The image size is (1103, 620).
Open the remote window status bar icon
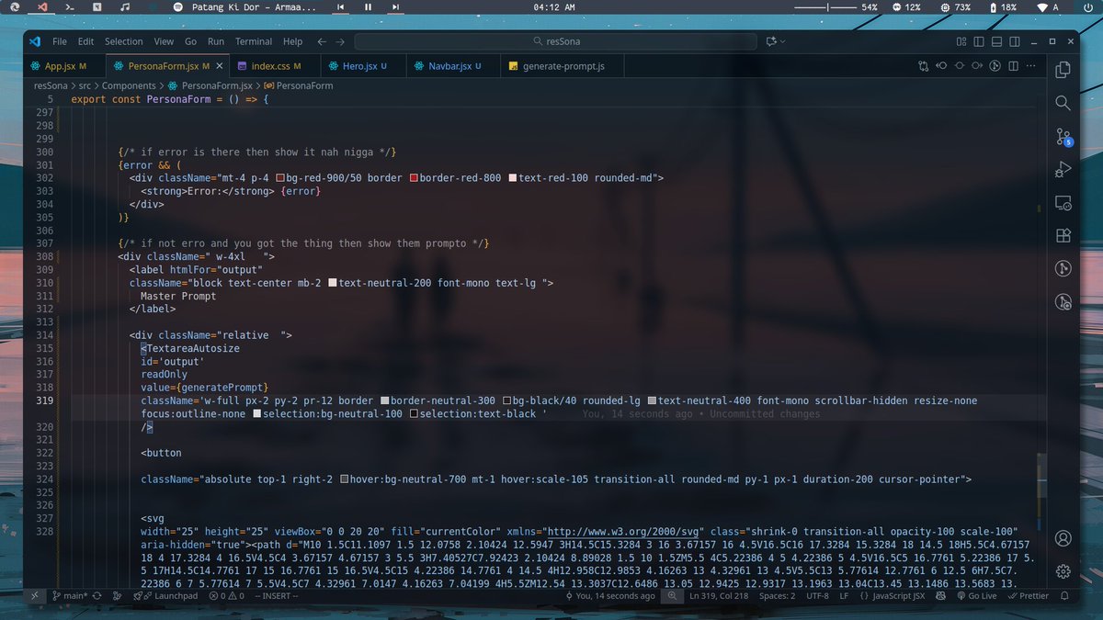[34, 595]
